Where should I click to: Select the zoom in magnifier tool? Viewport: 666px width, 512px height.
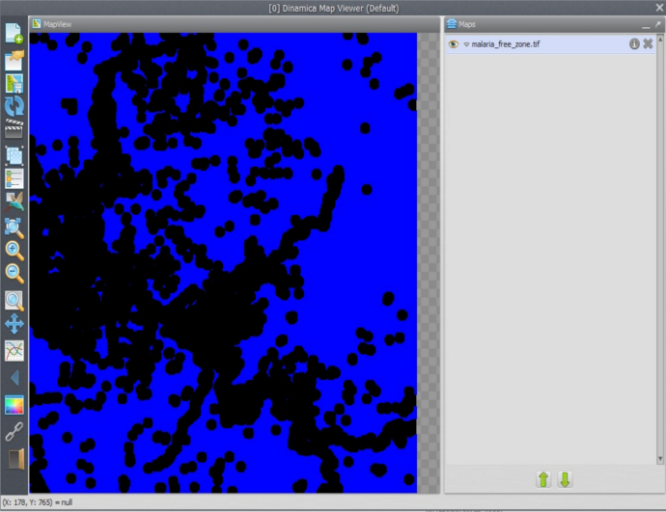click(x=14, y=251)
